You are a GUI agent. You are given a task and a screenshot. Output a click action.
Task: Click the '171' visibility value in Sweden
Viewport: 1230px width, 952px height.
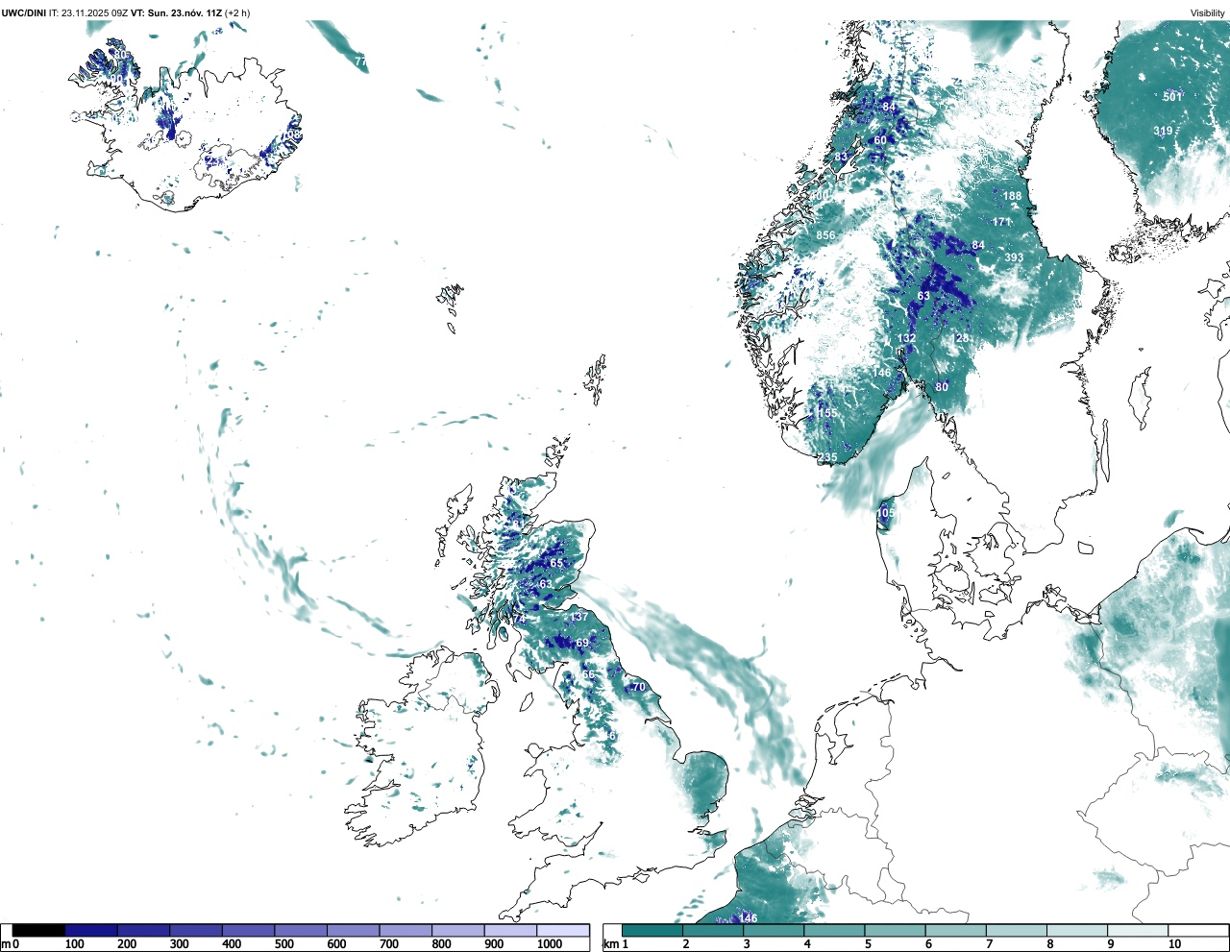pos(1002,222)
